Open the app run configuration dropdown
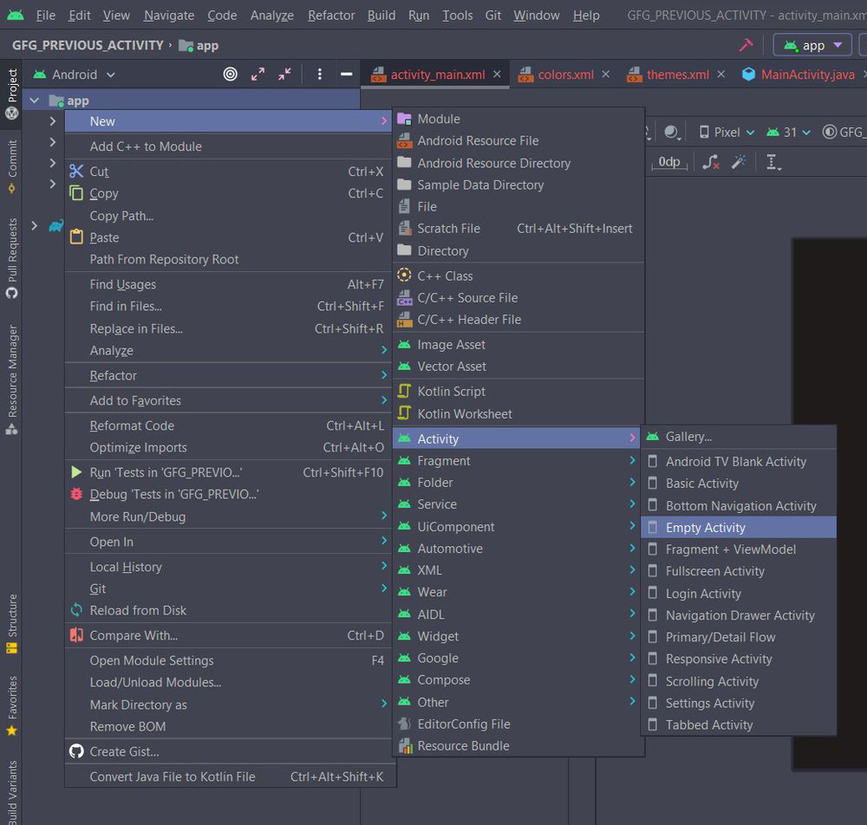The width and height of the screenshot is (867, 825). click(x=812, y=45)
